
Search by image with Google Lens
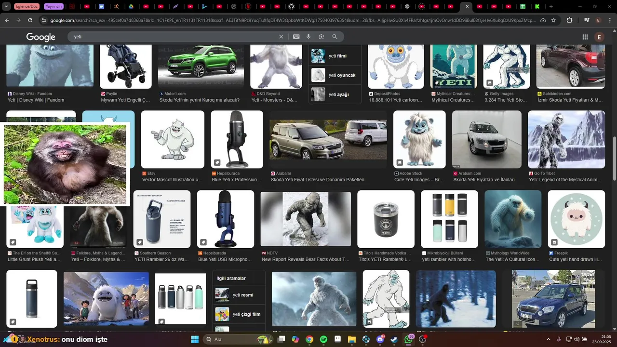[x=321, y=37]
